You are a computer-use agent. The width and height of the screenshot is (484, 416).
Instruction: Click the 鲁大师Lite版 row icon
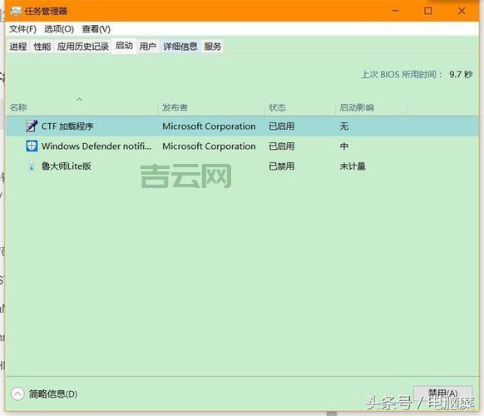[32, 166]
